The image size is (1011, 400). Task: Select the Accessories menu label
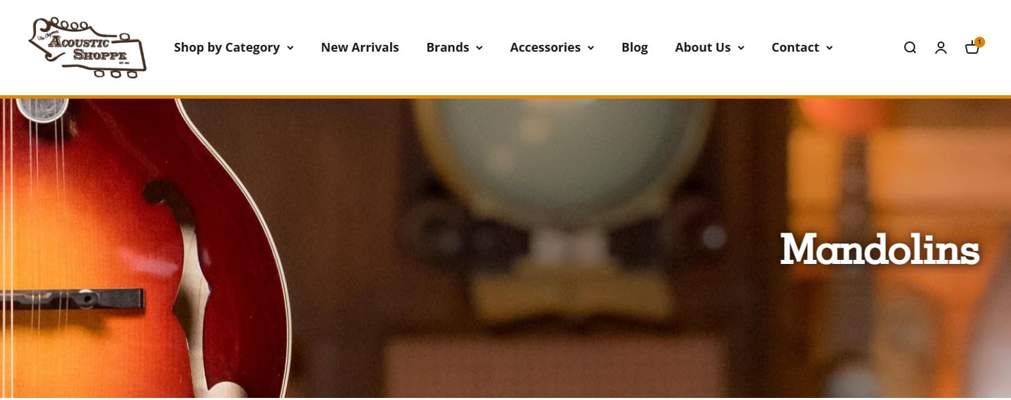tap(545, 48)
